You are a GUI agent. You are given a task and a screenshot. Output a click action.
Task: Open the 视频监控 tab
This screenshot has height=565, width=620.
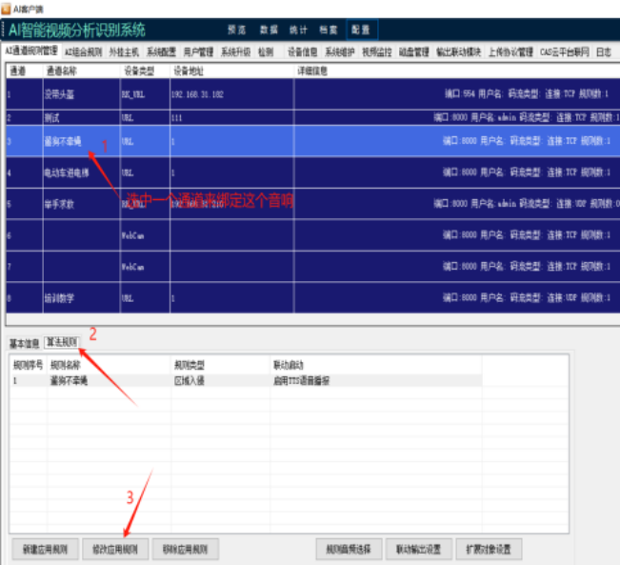[x=376, y=51]
